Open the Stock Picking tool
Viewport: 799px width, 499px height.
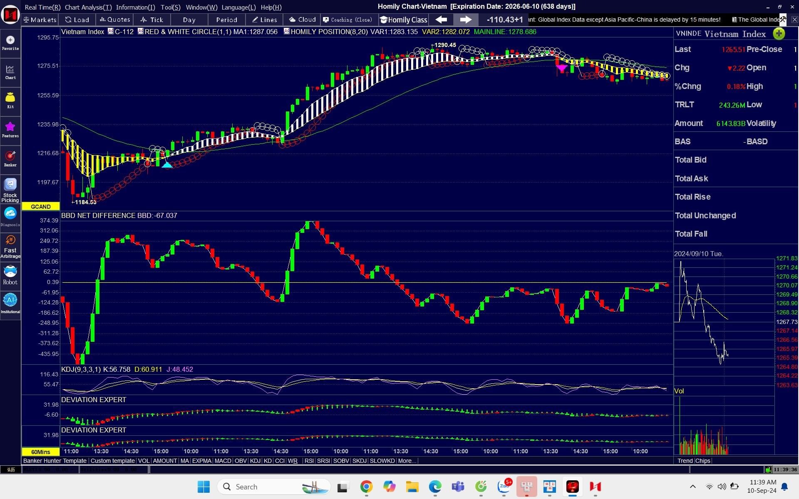pos(10,190)
